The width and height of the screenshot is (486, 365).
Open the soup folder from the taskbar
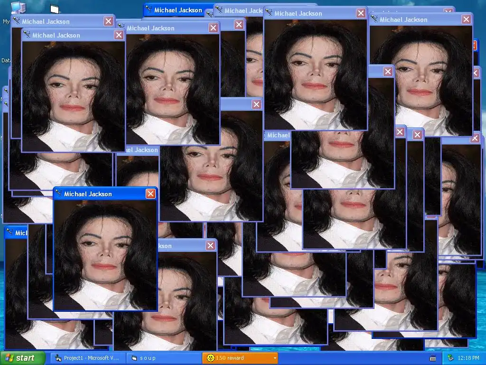(164, 358)
